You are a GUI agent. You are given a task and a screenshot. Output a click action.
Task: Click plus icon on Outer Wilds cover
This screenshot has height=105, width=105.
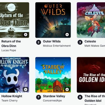pos(67,35)
